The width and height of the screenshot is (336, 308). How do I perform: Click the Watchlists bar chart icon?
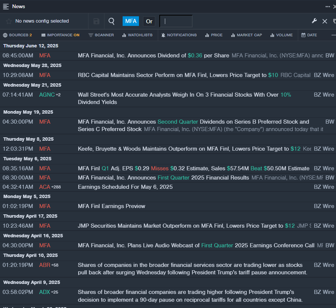(124, 35)
